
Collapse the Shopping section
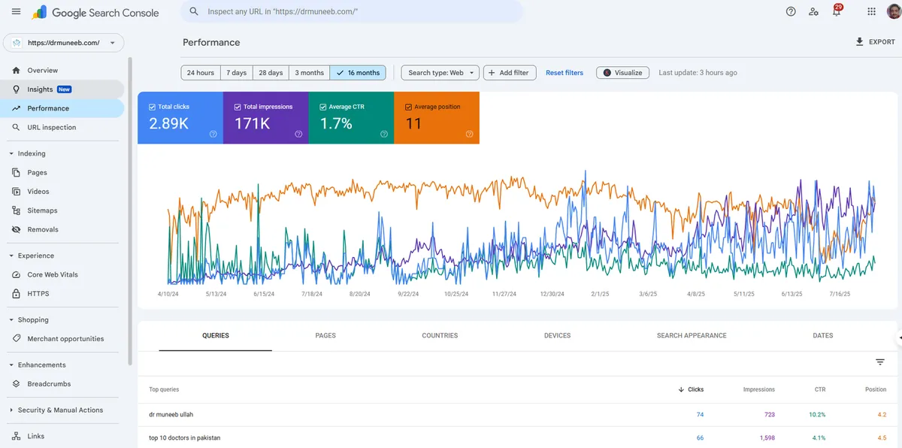(x=11, y=319)
